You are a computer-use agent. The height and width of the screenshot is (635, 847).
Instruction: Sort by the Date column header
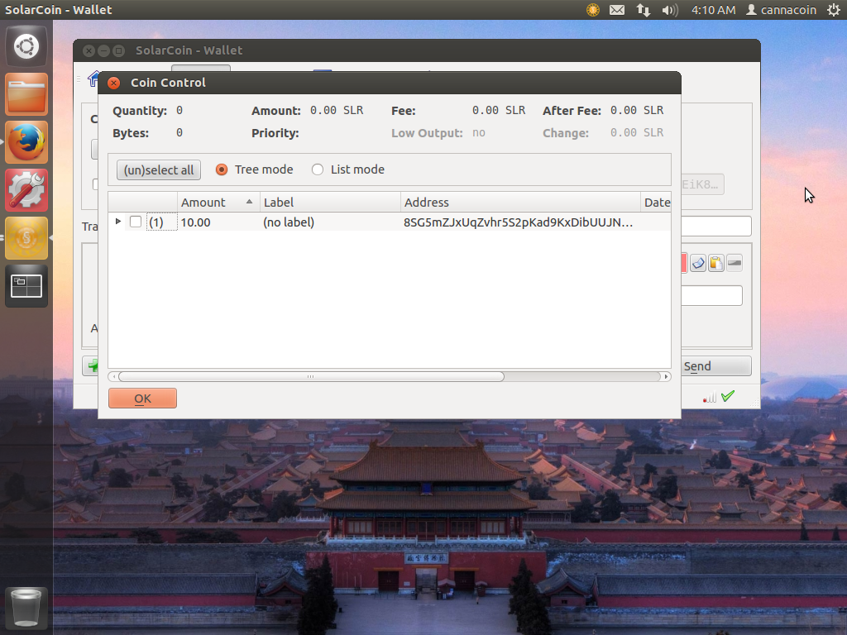tap(656, 202)
